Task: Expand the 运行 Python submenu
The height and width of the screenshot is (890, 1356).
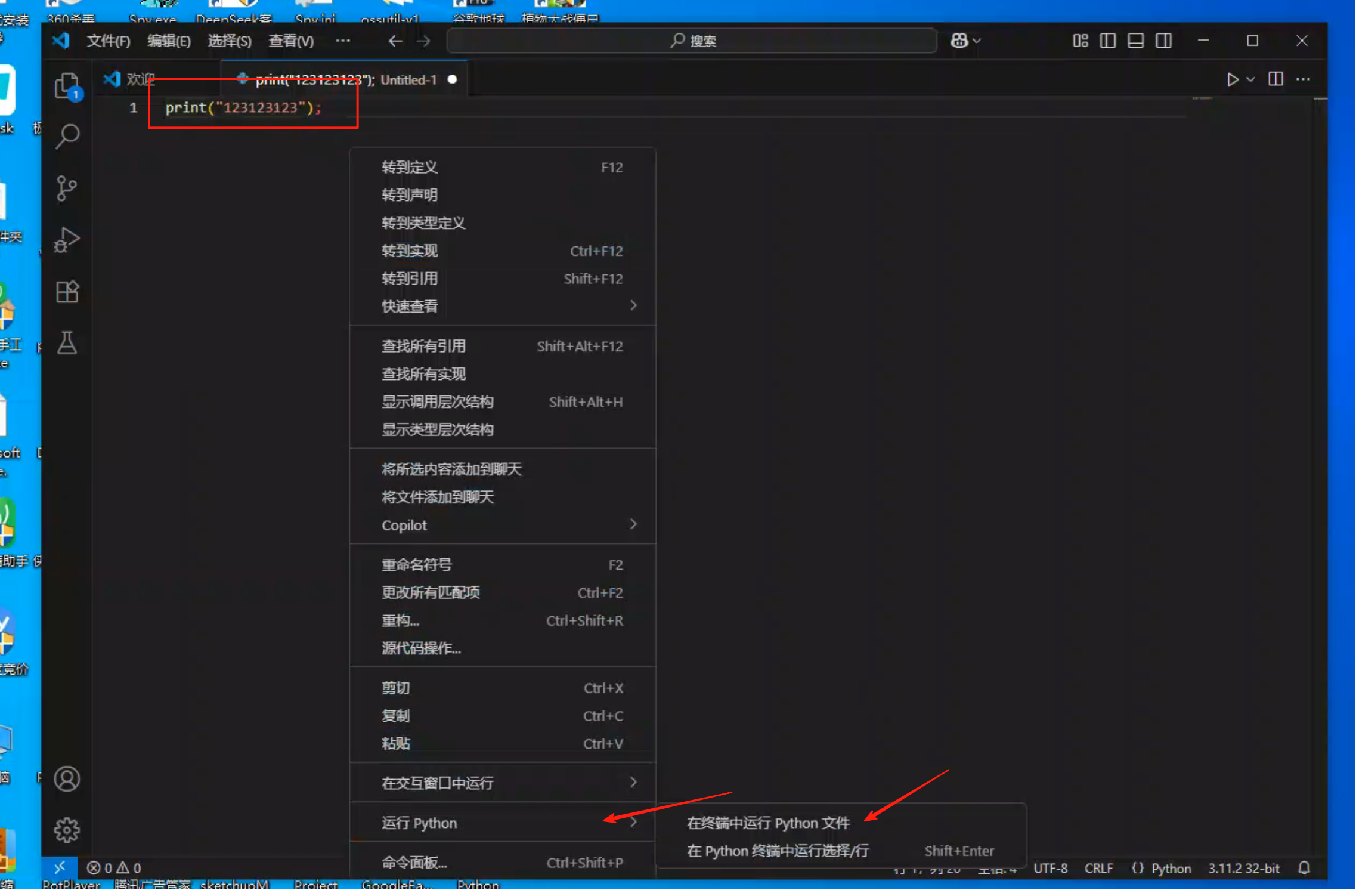Action: (503, 823)
